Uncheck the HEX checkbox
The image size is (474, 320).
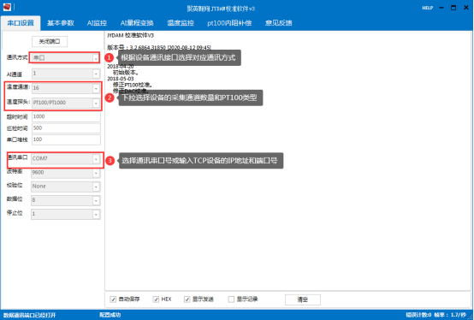[156, 299]
